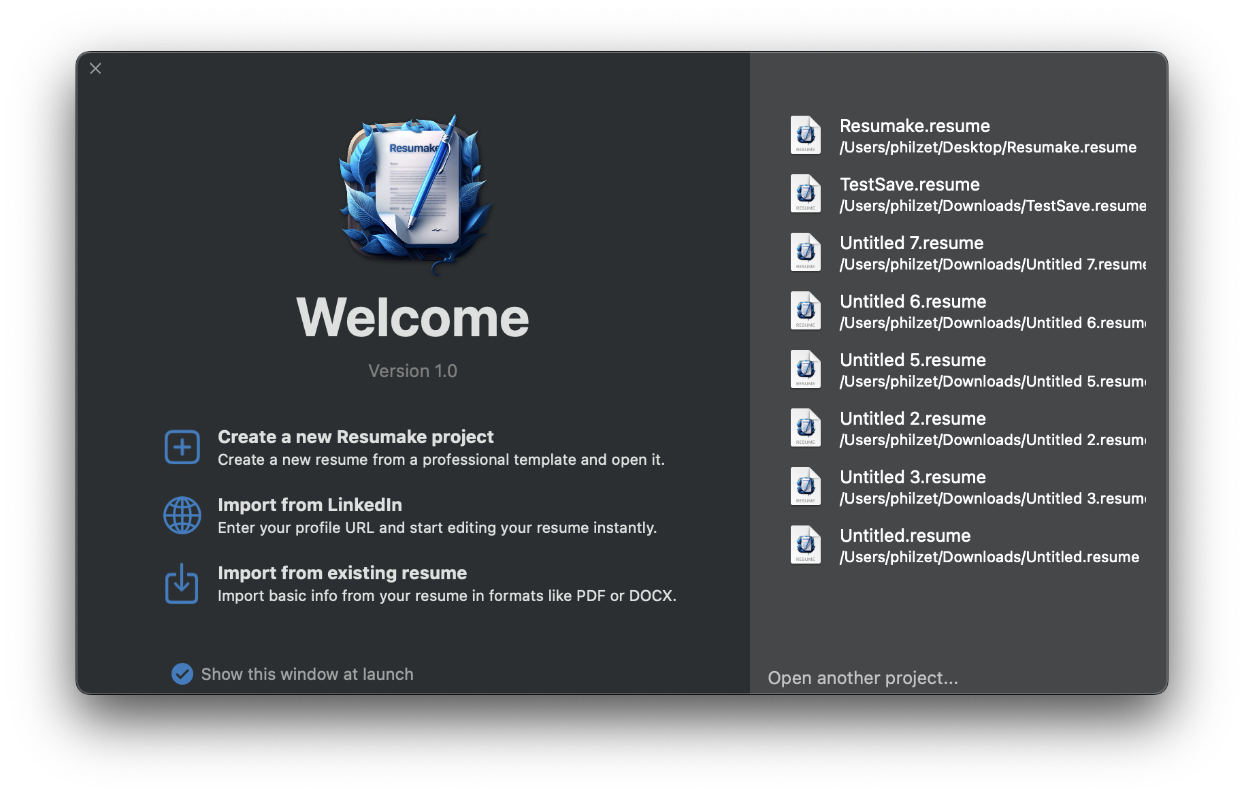Open the Untitled 6.resume recent entry

coord(914,302)
